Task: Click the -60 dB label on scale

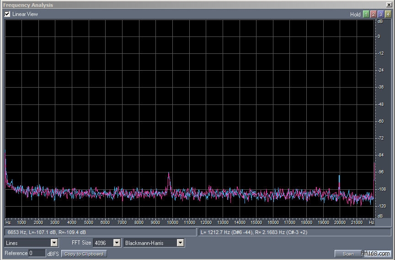Action: pos(379,121)
